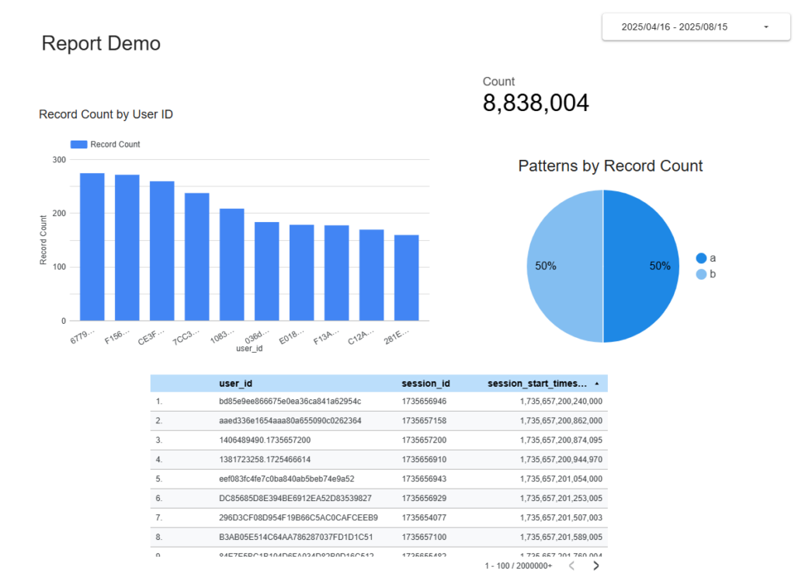The width and height of the screenshot is (795, 574).
Task: Go to previous page of table results
Action: (571, 565)
